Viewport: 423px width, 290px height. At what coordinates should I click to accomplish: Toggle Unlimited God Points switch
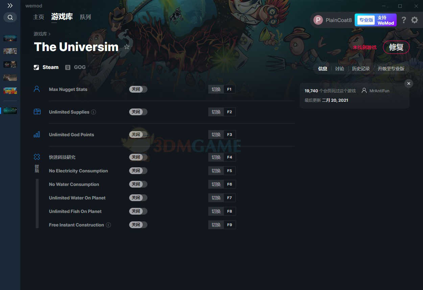pos(138,135)
